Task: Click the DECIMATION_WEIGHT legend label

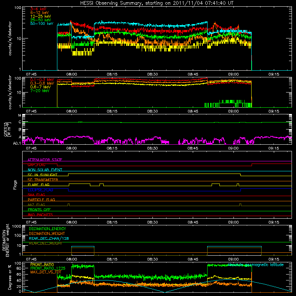Action: (x=47, y=233)
